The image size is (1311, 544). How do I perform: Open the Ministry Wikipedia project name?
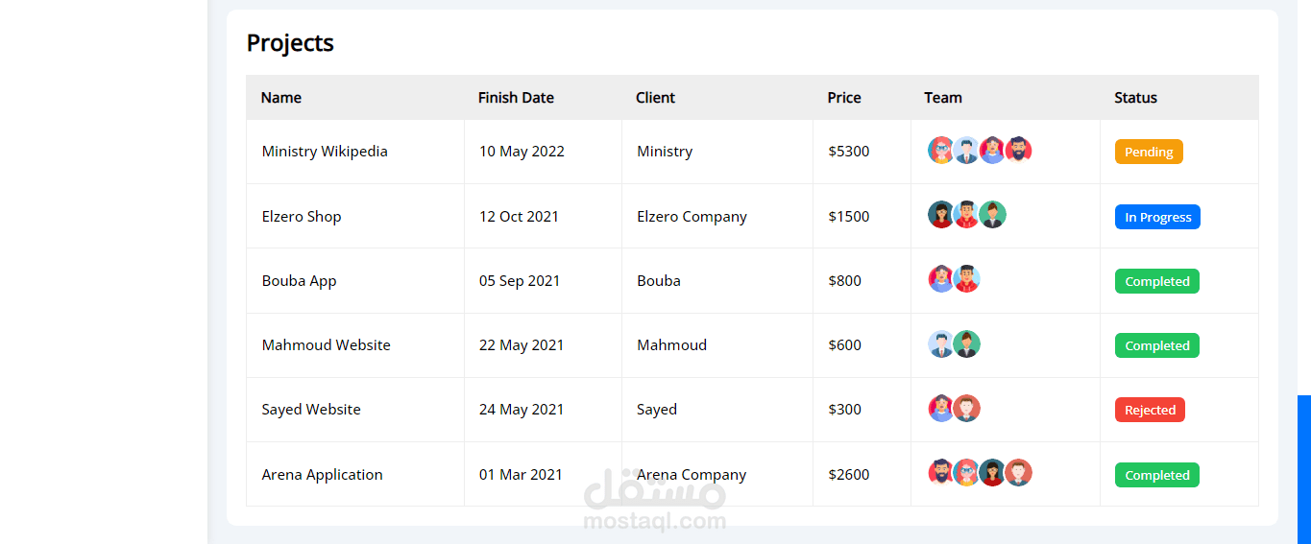click(x=325, y=152)
